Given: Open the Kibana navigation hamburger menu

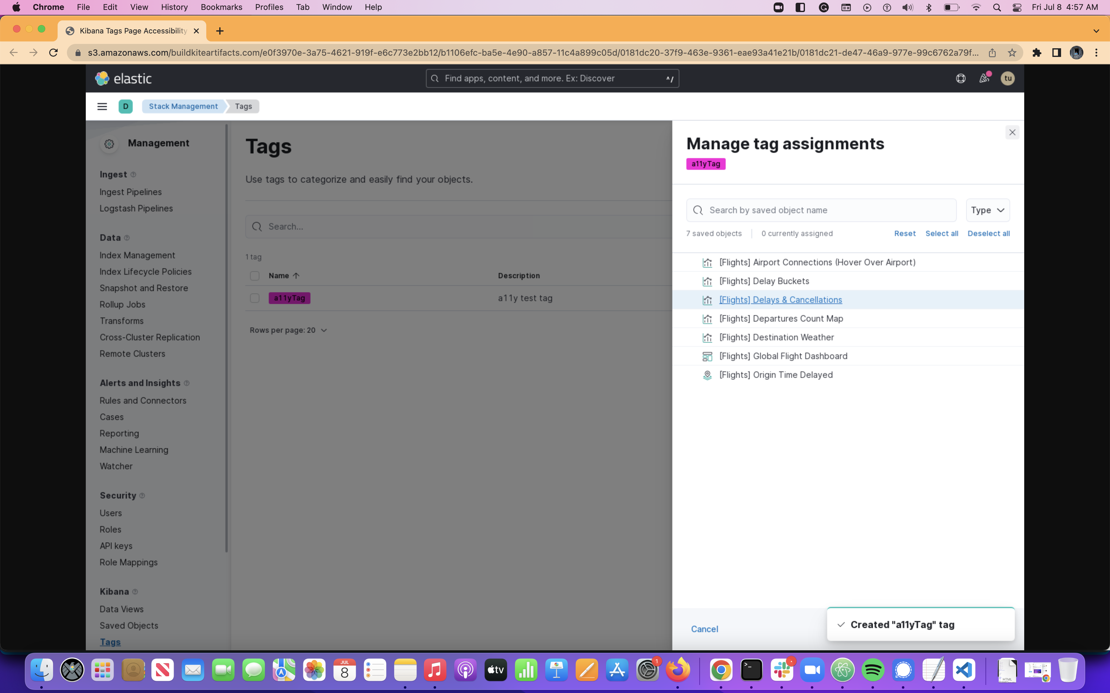Looking at the screenshot, I should (x=102, y=106).
